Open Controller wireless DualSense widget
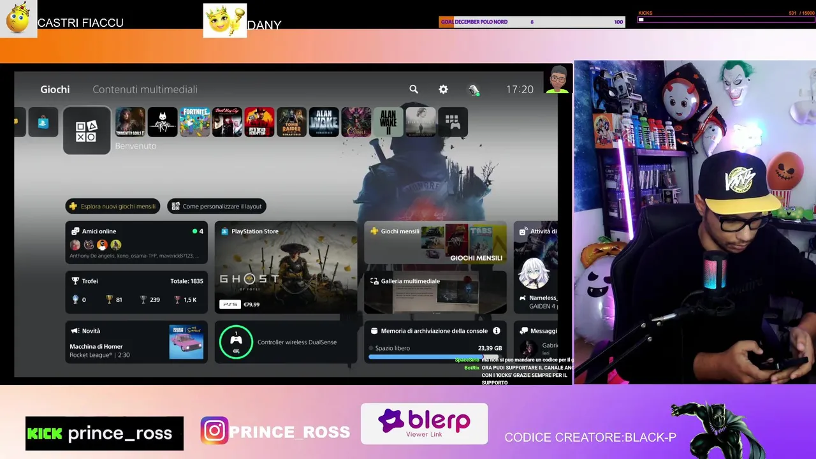The image size is (816, 459). (x=286, y=342)
